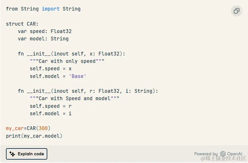Image resolution: width=248 pixels, height=163 pixels.
Task: Click the blue import keyword
Action: point(51,9)
